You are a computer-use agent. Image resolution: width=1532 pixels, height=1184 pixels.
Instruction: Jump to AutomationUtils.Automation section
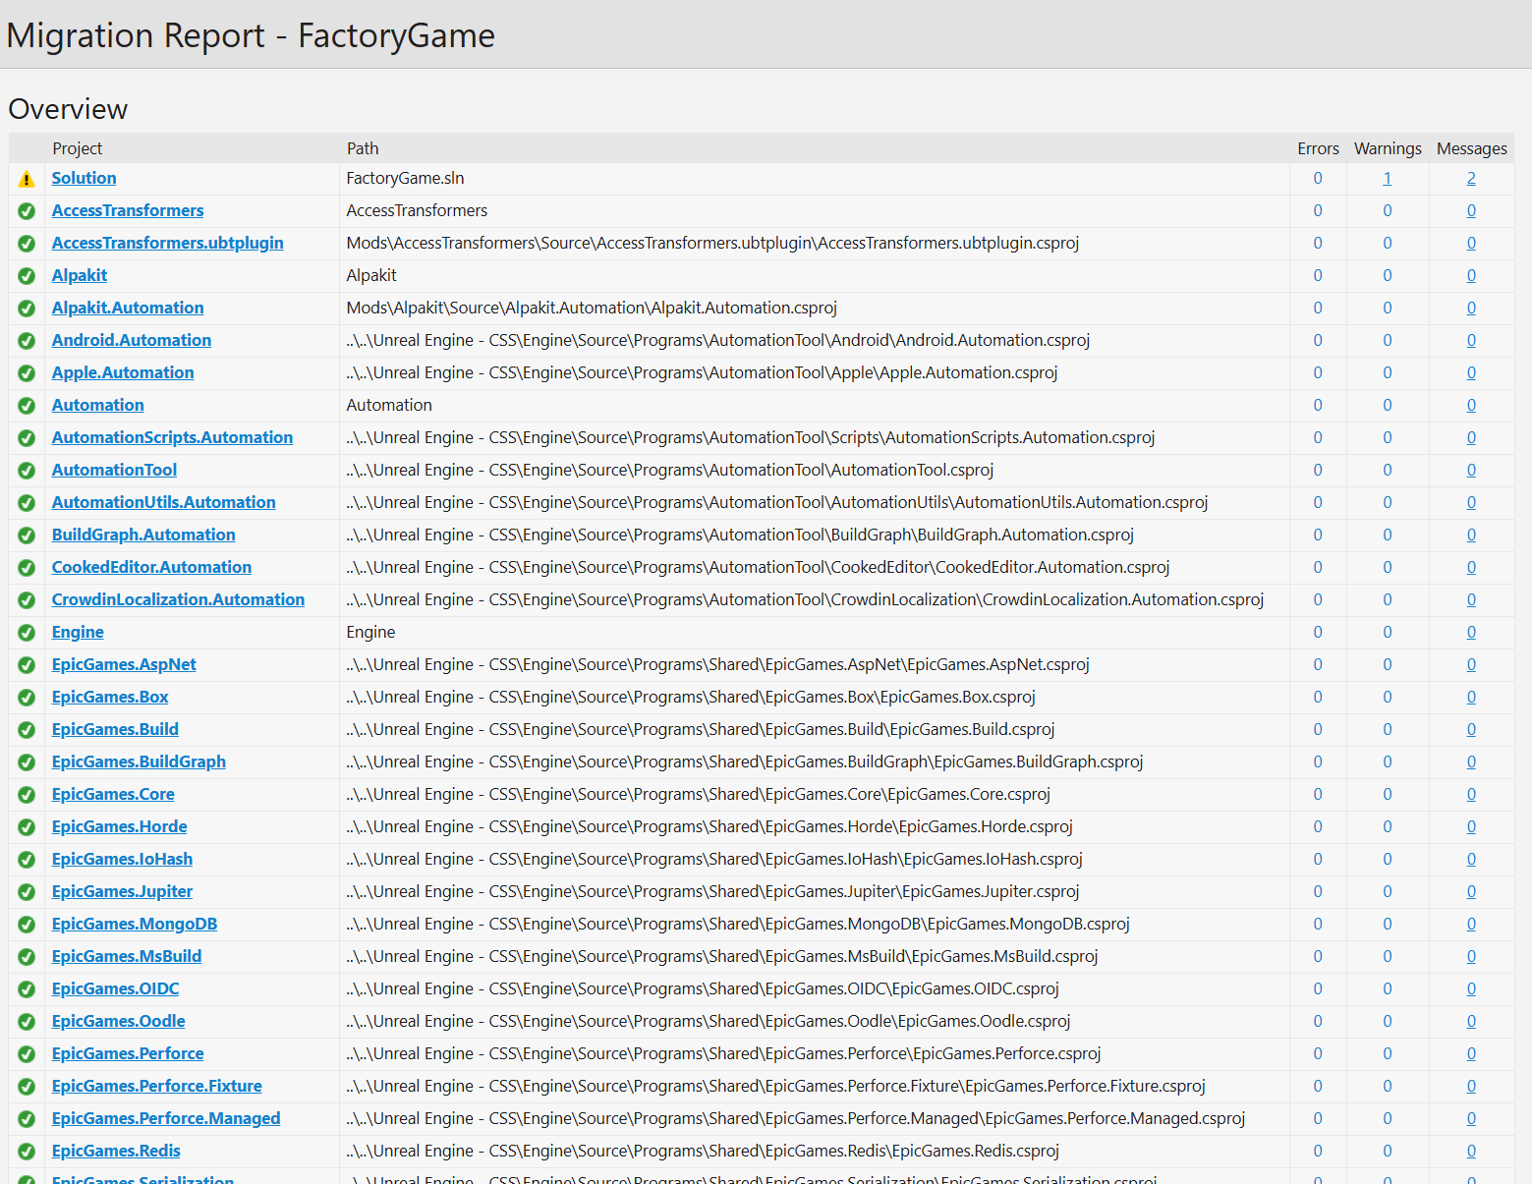click(x=163, y=502)
